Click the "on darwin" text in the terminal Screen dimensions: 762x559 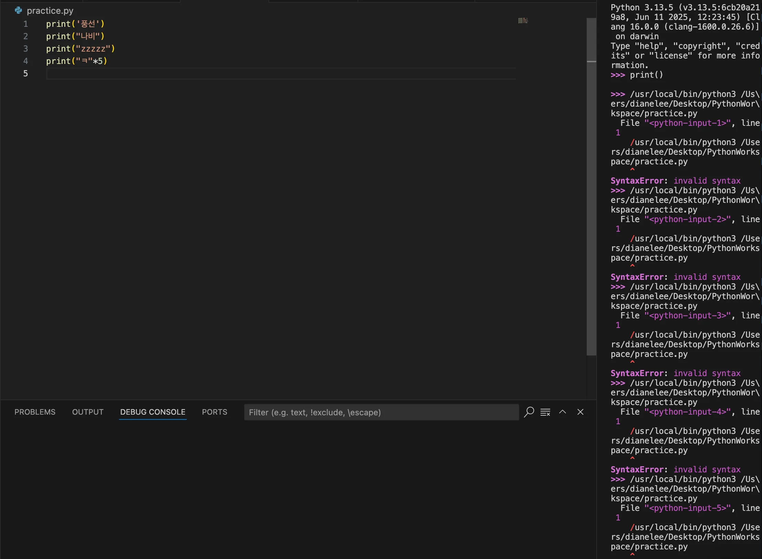(637, 36)
